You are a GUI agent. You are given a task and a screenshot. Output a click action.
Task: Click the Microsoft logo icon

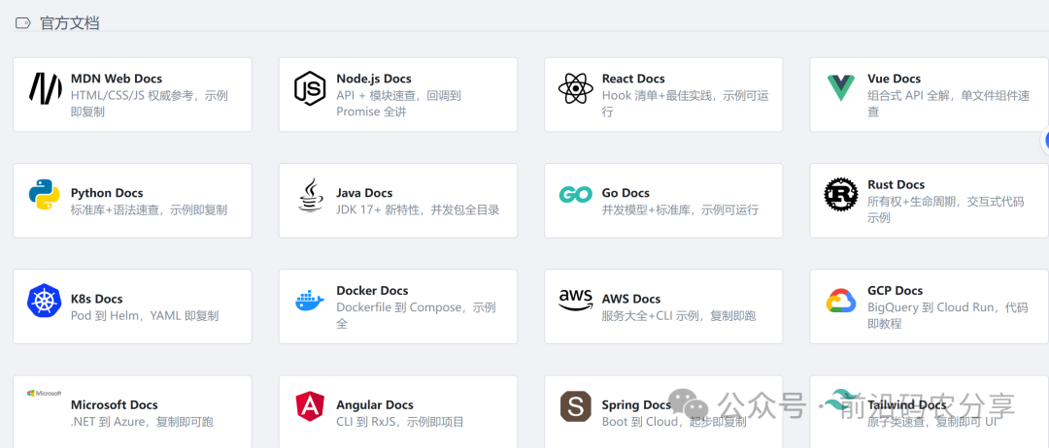point(44,394)
